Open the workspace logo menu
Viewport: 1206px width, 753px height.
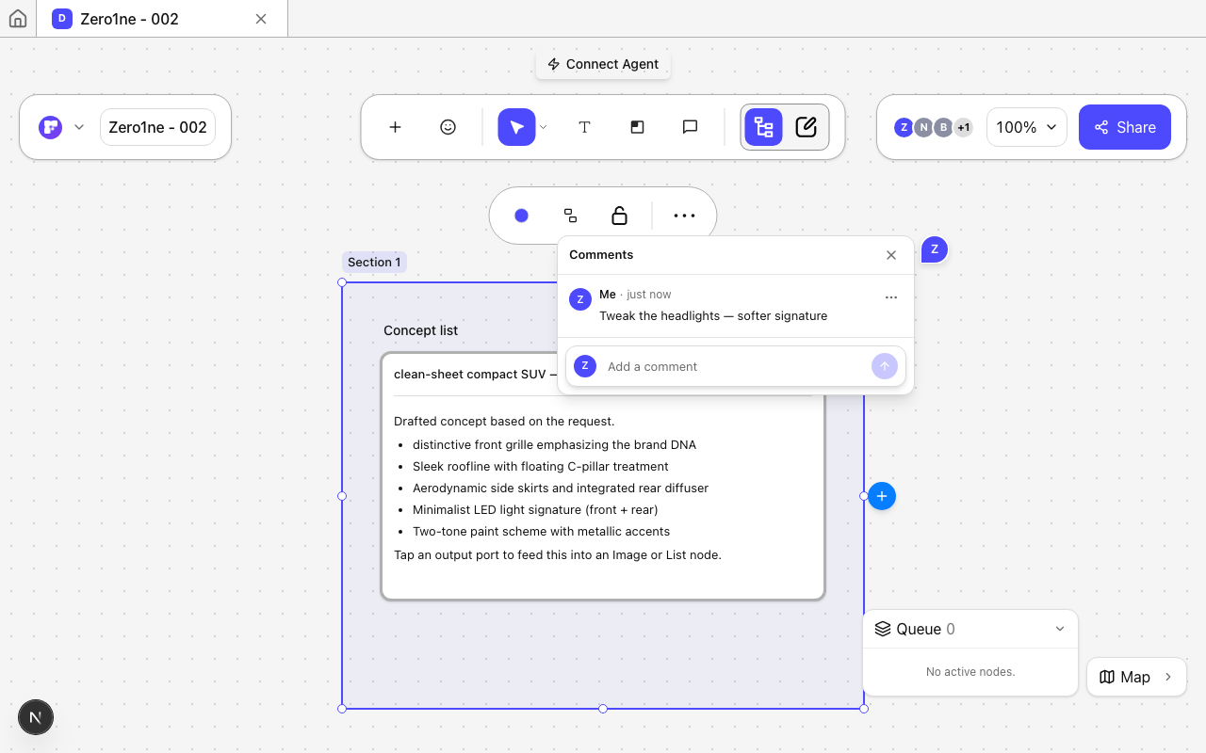61,127
